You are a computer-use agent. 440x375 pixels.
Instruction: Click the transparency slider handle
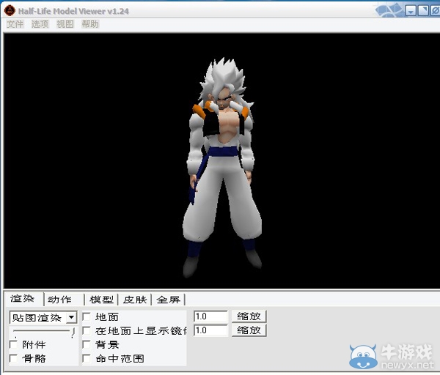coord(73,333)
